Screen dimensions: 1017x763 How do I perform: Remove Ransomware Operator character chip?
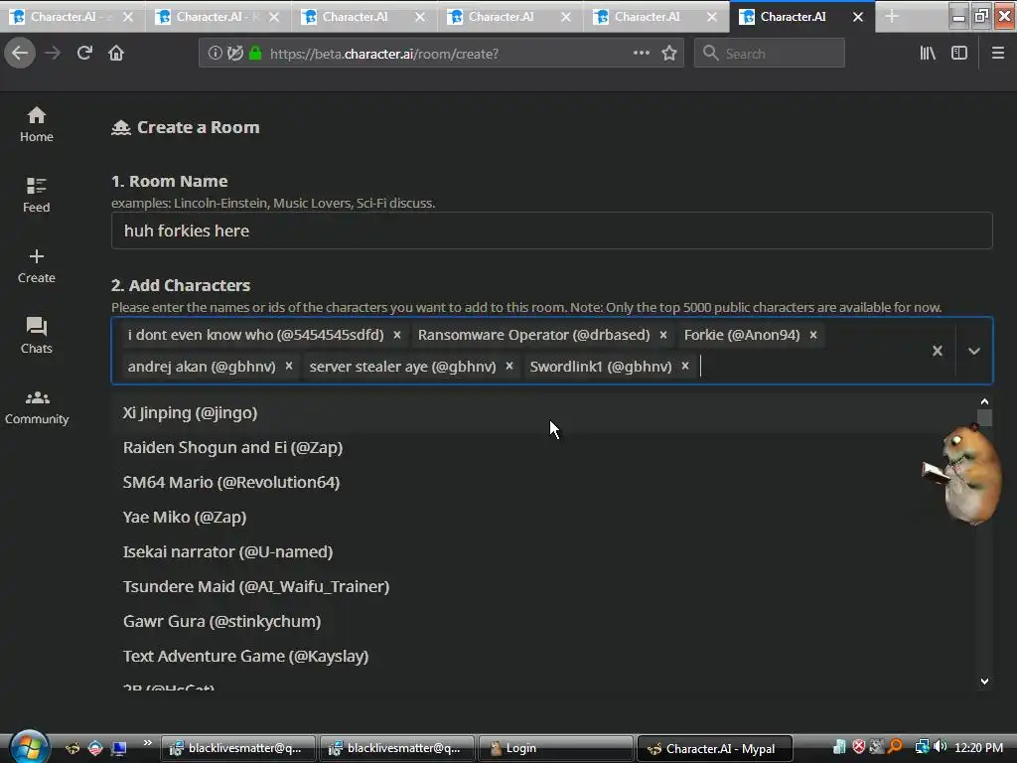click(x=662, y=335)
